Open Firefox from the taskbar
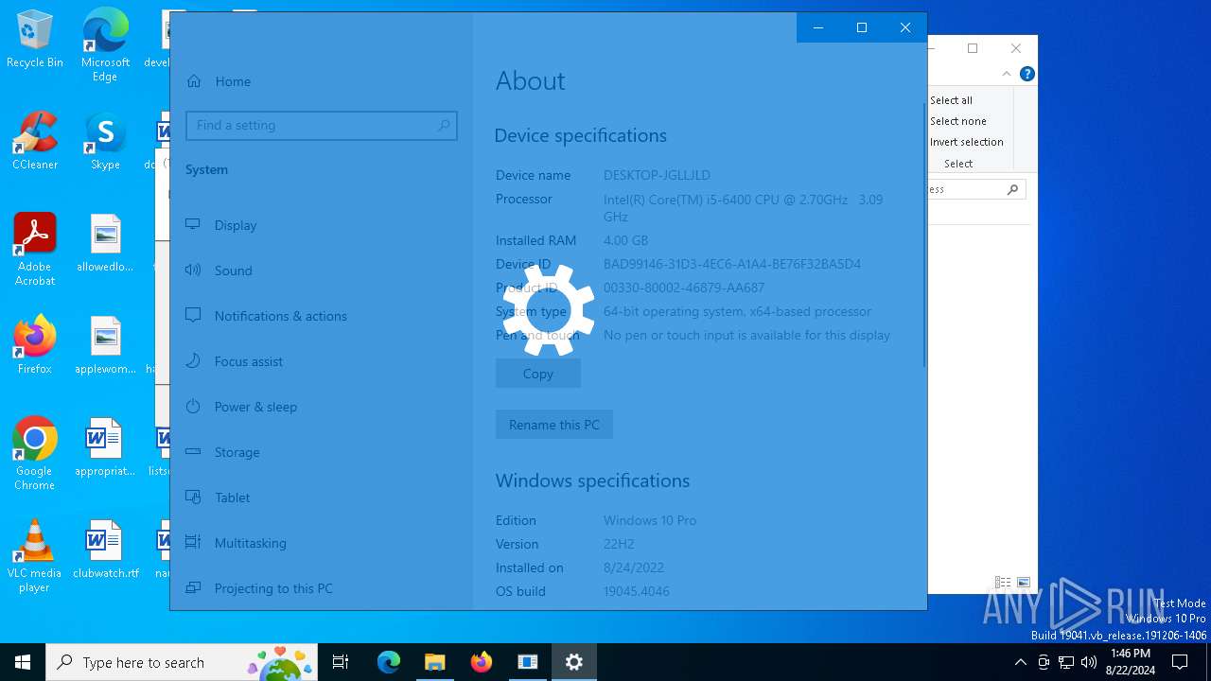Screen dimensions: 1211x681 pos(482,662)
